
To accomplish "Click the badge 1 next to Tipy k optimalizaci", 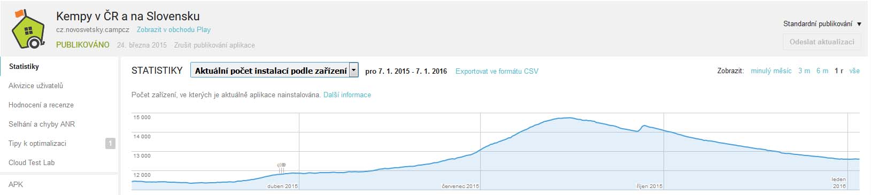I will click(x=110, y=143).
